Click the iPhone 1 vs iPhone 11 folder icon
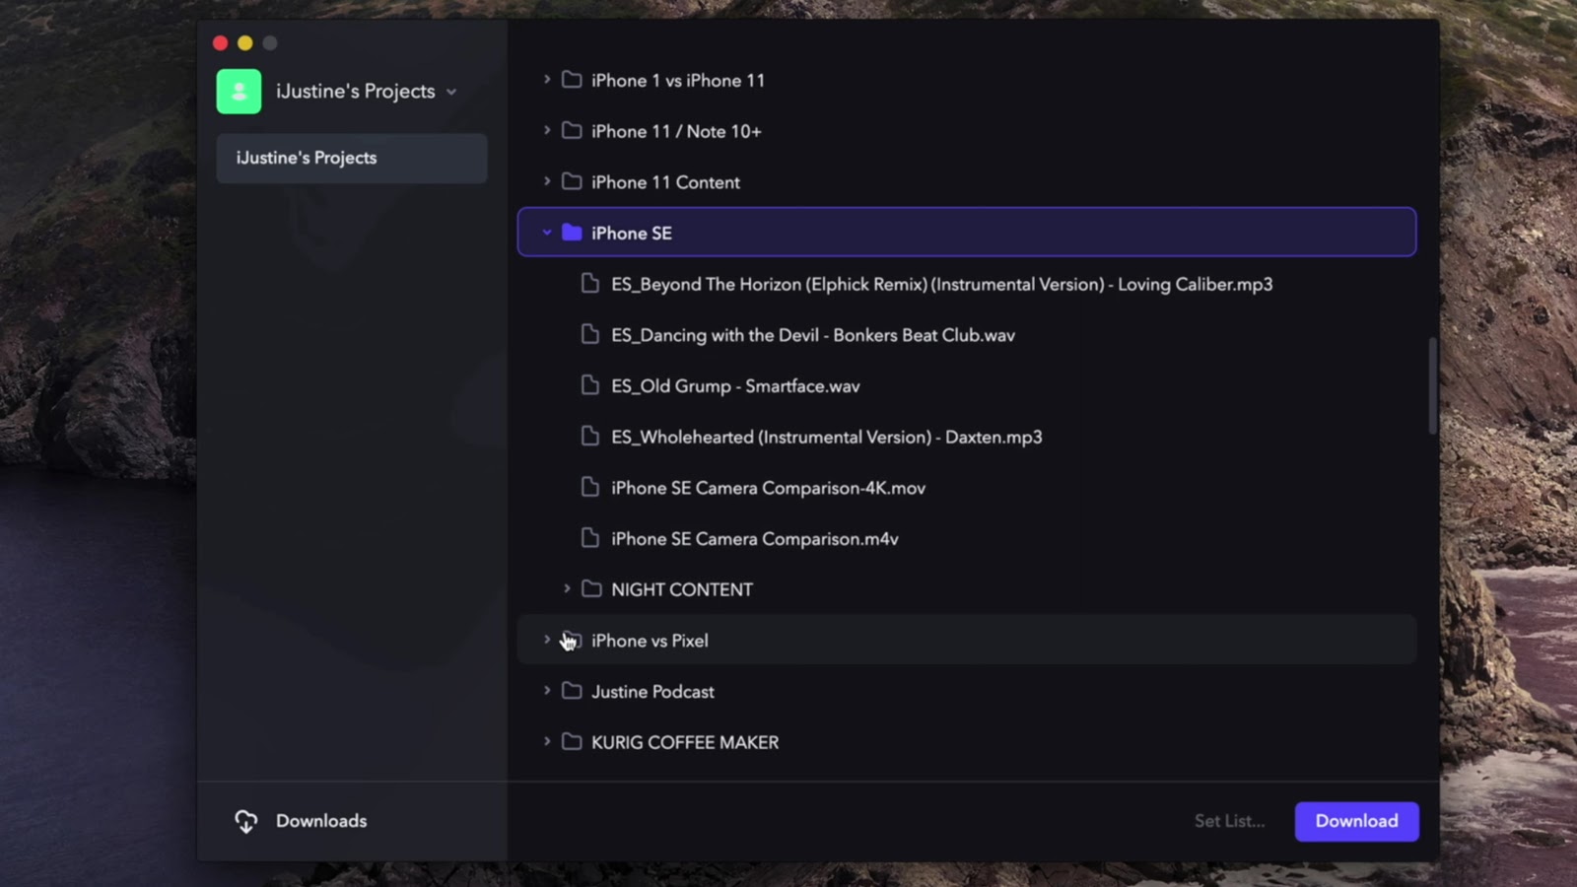The width and height of the screenshot is (1577, 887). click(x=572, y=79)
